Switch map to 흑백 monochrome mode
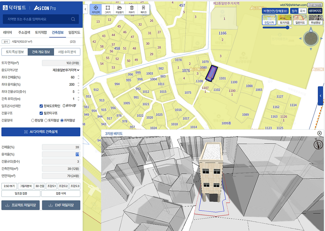The image size is (325, 231). click(302, 11)
